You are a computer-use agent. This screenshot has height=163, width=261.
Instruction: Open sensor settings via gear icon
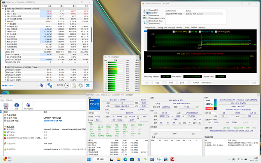point(81,85)
